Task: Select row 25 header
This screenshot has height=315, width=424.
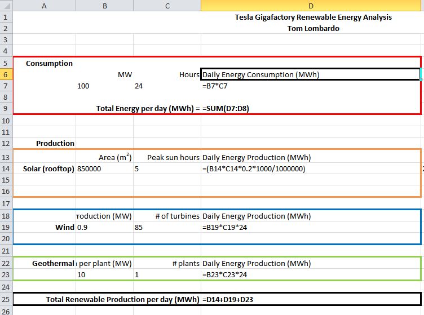Action: click(6, 299)
